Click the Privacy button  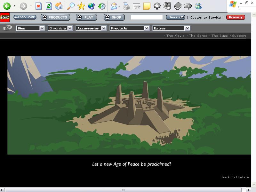point(235,17)
